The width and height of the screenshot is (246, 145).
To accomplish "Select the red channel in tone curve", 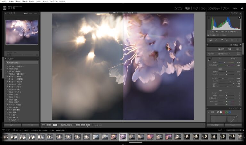I will [223, 112].
